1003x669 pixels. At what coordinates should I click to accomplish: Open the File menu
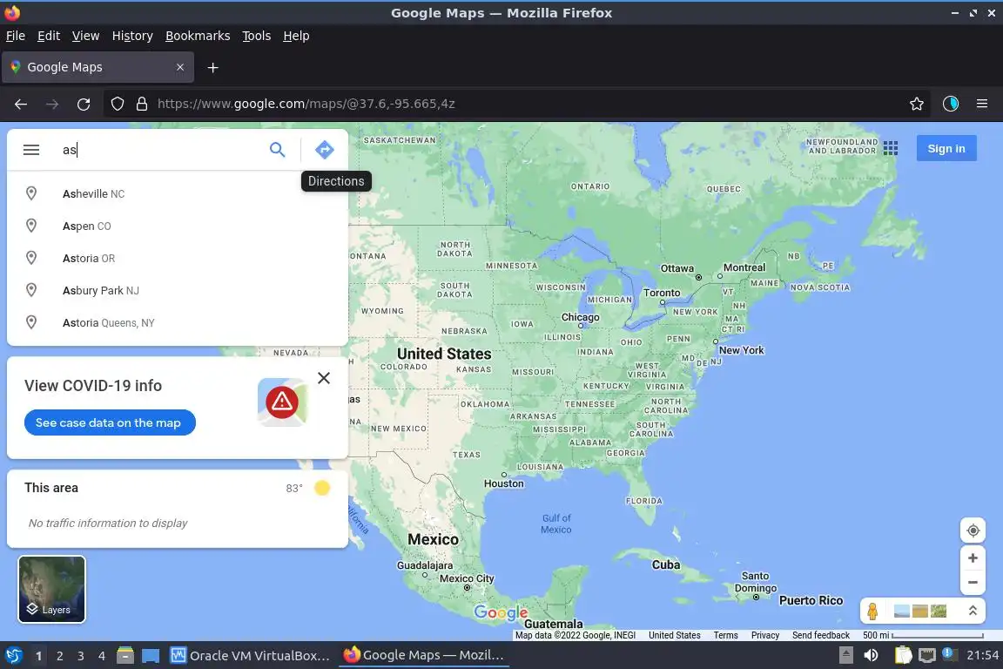point(16,36)
